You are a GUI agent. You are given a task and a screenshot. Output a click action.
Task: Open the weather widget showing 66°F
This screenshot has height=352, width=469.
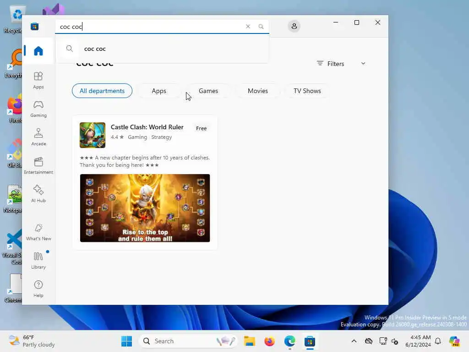coord(32,341)
